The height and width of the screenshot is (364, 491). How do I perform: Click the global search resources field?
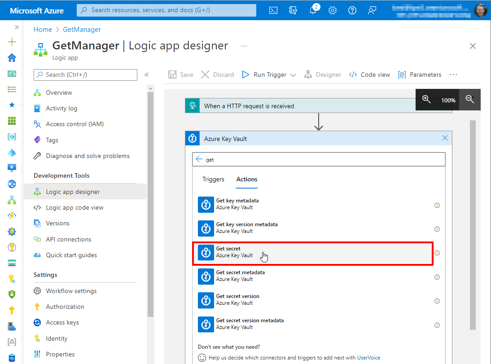tap(167, 10)
